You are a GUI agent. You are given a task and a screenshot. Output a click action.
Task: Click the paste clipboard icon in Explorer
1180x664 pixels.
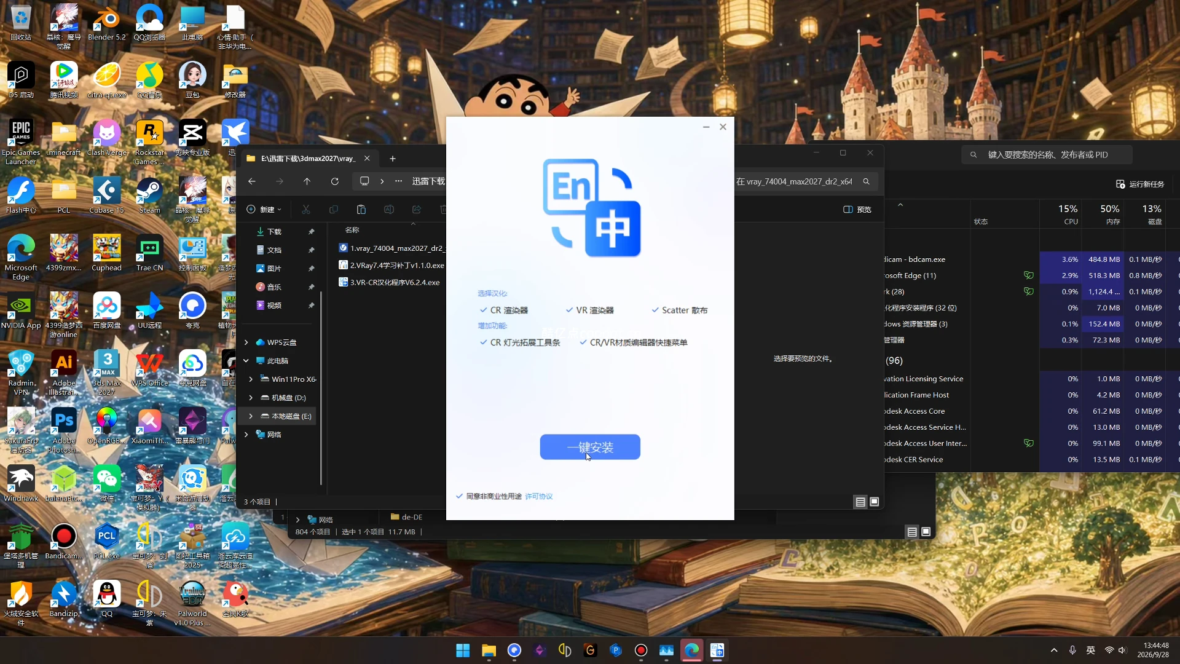pos(361,210)
